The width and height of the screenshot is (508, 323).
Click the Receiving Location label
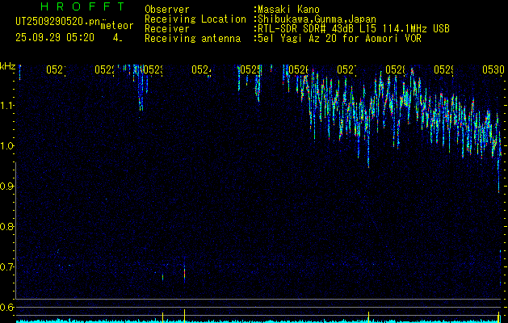click(195, 19)
